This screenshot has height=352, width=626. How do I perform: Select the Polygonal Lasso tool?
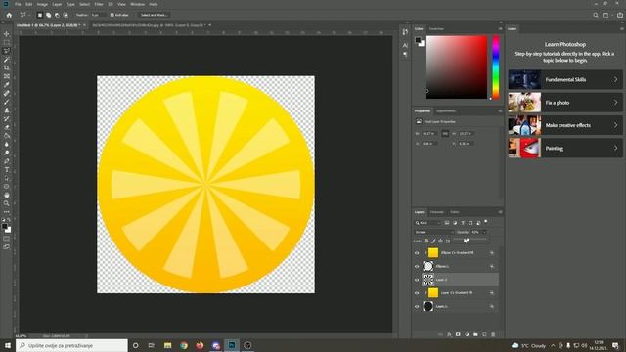7,51
